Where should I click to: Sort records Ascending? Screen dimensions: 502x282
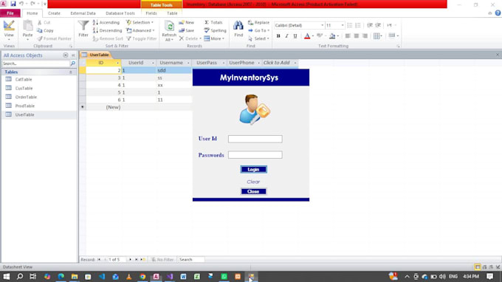point(106,22)
